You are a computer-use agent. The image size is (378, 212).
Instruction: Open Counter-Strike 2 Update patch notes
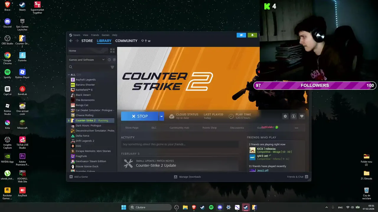(156, 165)
